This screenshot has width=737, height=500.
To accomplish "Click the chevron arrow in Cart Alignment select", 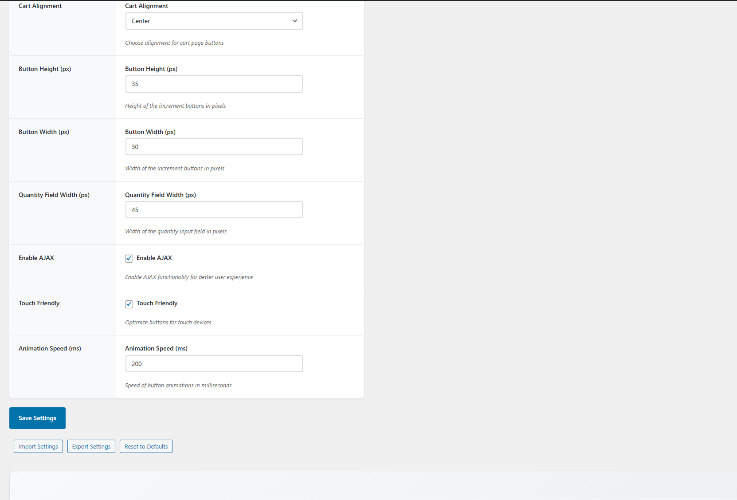I will [295, 21].
